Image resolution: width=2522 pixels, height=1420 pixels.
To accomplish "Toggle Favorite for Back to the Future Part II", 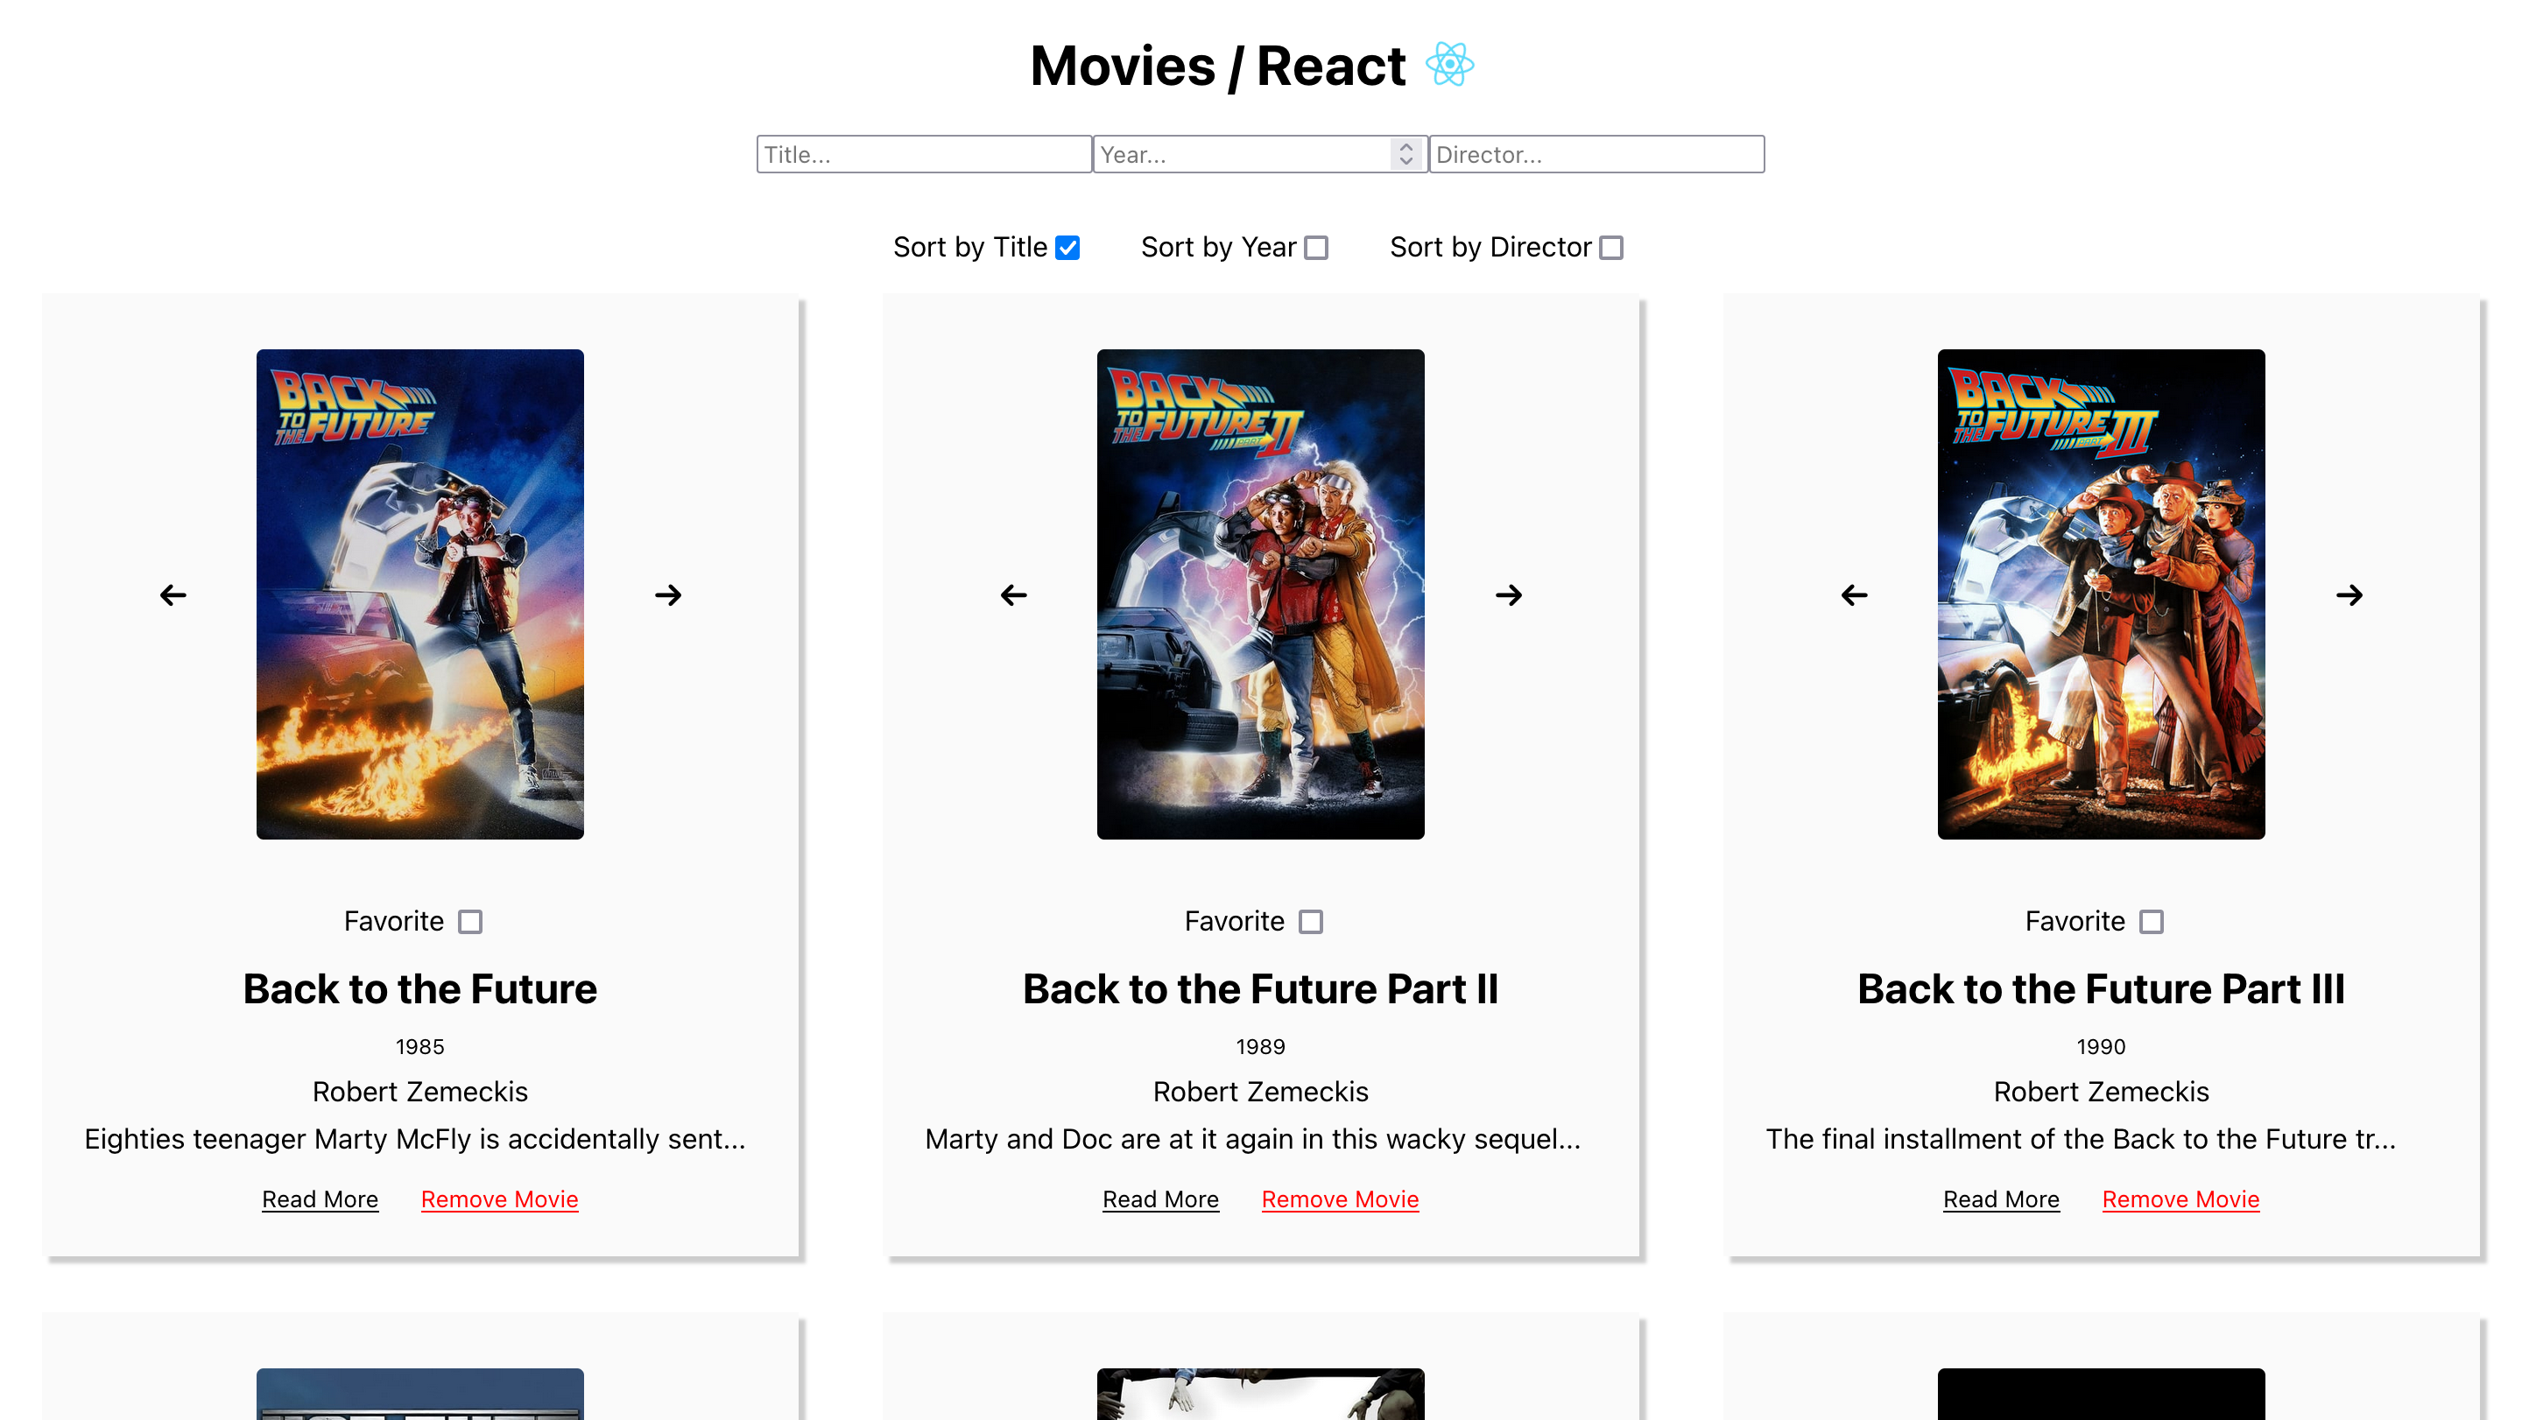I will (1311, 922).
